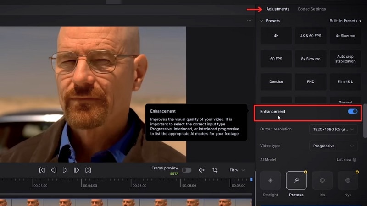Apply the 4x Slow mo preset
The image size is (367, 206).
(345, 36)
